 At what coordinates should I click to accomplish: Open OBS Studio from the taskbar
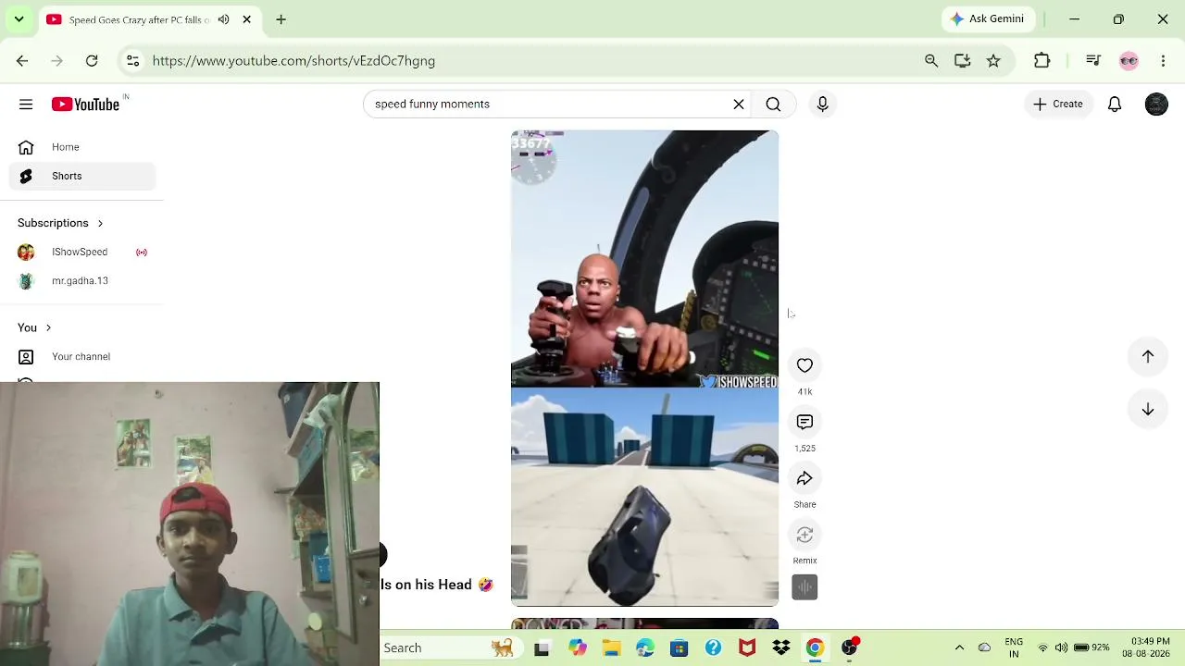coord(849,648)
